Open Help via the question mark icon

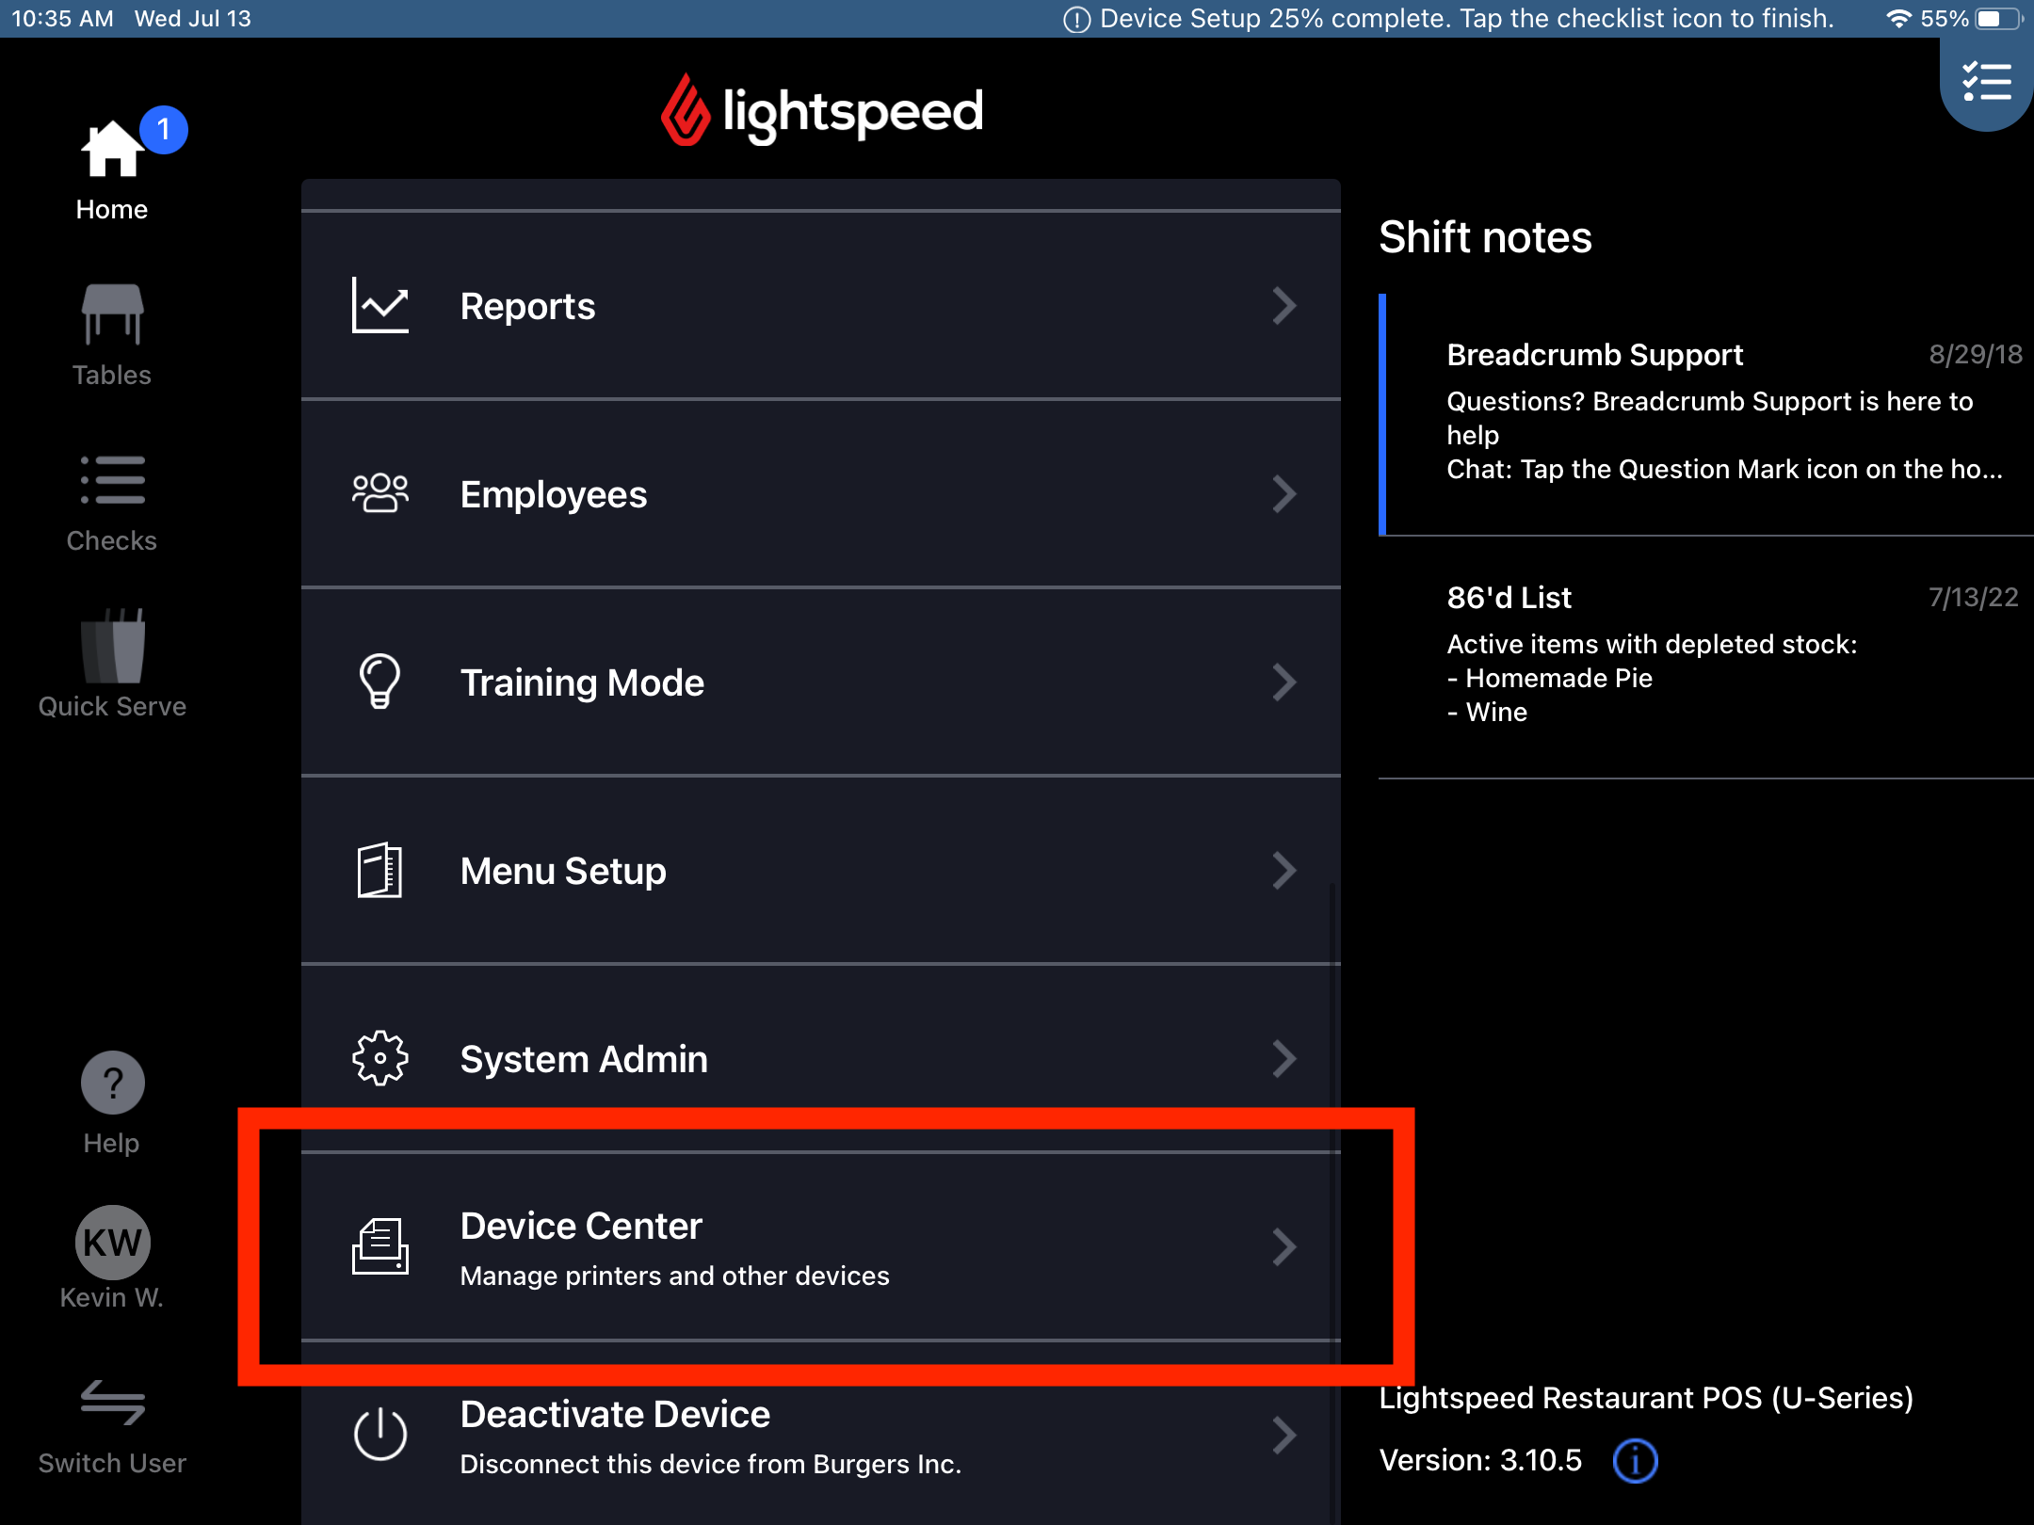[112, 1083]
